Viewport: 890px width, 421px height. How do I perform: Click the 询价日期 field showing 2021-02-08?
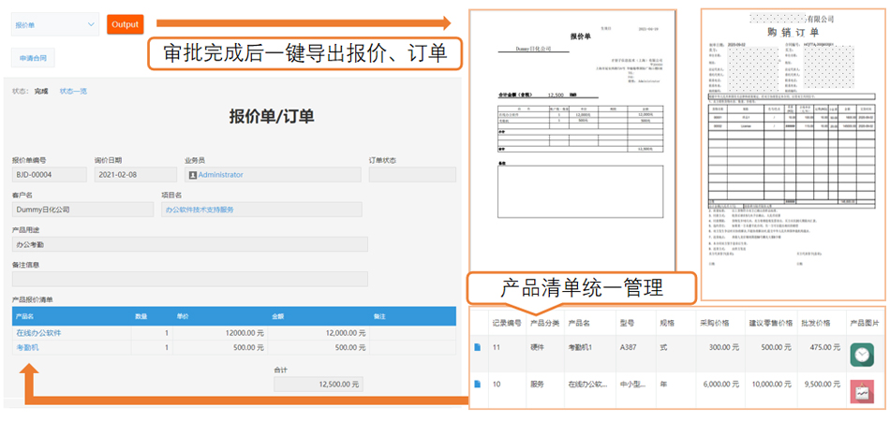click(135, 175)
